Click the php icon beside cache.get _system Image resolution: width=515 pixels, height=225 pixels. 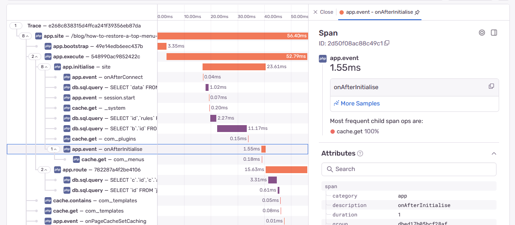67,108
